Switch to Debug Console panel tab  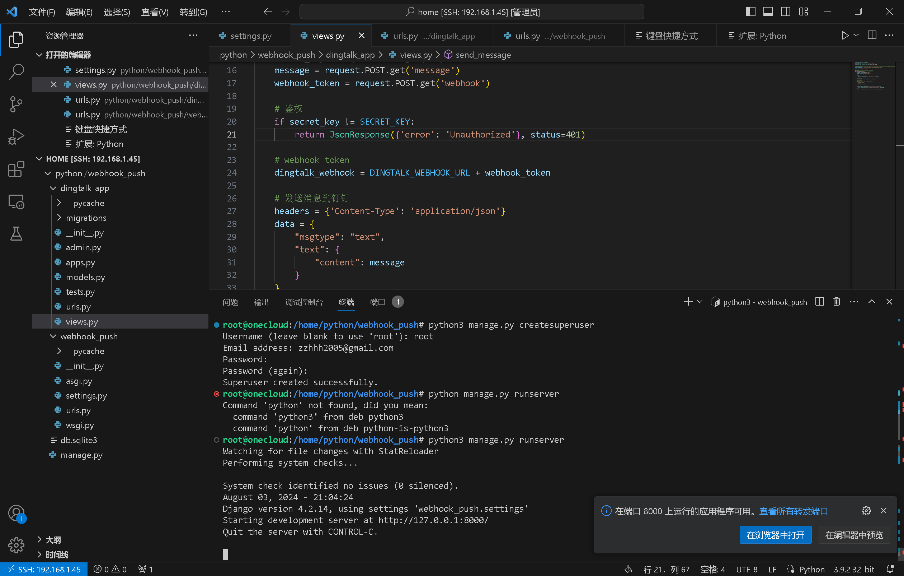click(x=304, y=302)
